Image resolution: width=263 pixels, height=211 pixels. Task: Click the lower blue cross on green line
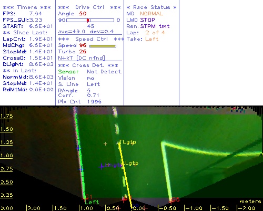click(x=81, y=169)
